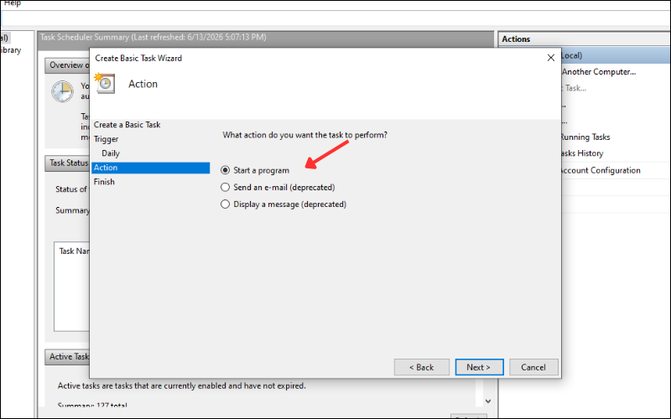The image size is (671, 419).
Task: Click the Back button
Action: pos(422,367)
